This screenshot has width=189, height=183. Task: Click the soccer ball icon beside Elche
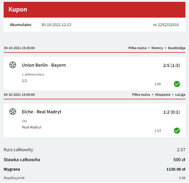[13, 112]
